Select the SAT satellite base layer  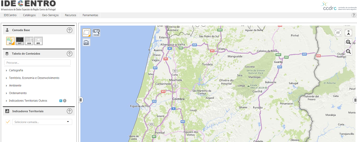(x=20, y=41)
